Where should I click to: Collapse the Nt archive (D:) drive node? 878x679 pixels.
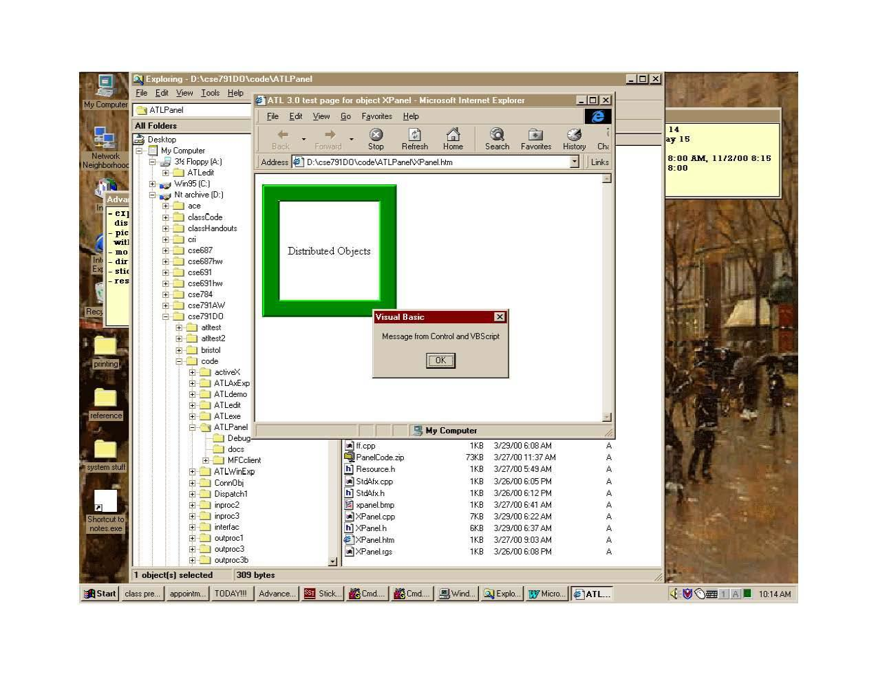pos(153,195)
